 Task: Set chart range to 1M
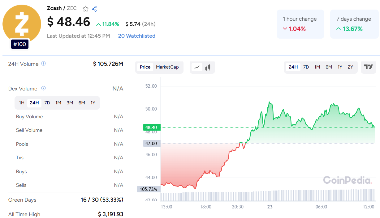point(317,67)
